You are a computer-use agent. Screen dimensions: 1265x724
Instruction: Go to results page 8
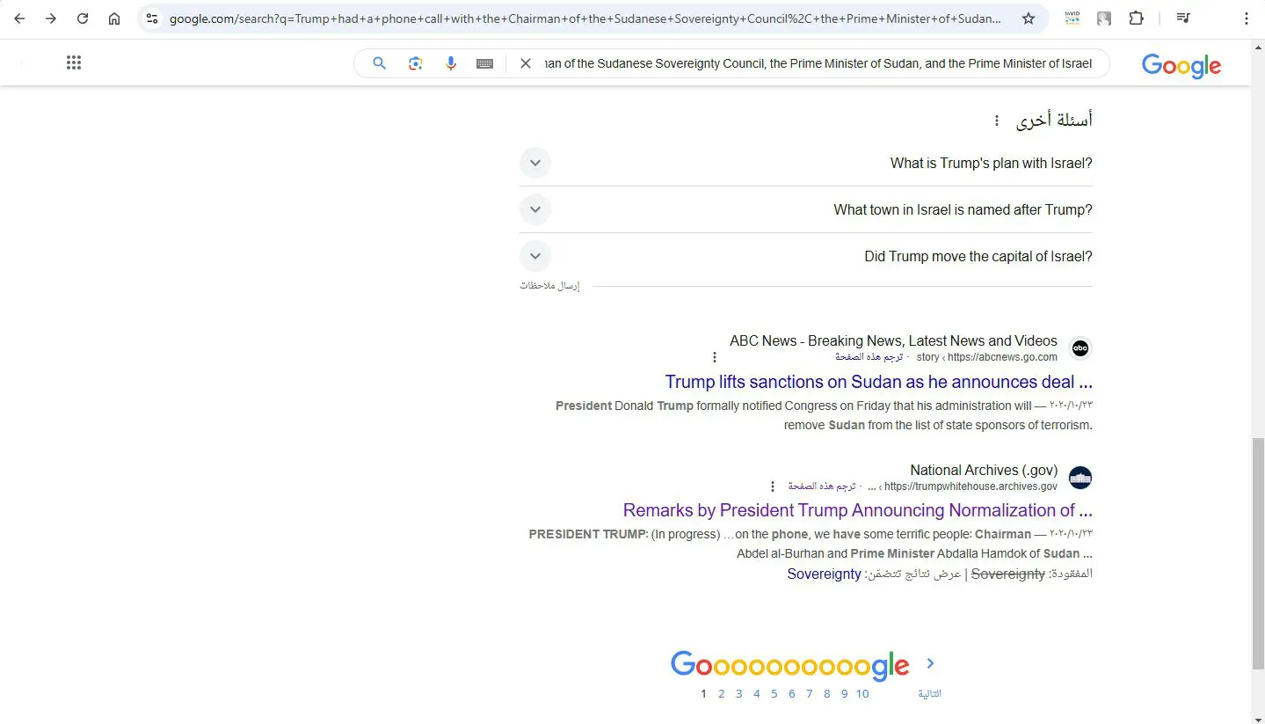pyautogui.click(x=826, y=694)
